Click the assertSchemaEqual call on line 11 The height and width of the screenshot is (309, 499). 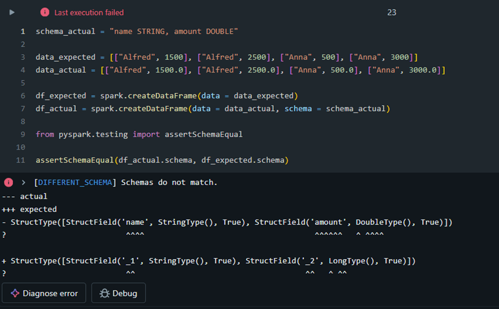pos(160,160)
